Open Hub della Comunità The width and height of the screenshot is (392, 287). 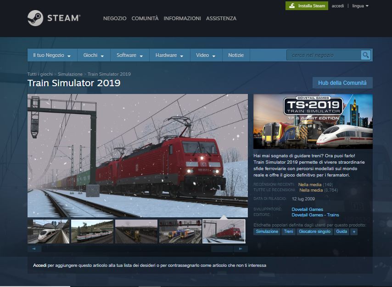342,83
